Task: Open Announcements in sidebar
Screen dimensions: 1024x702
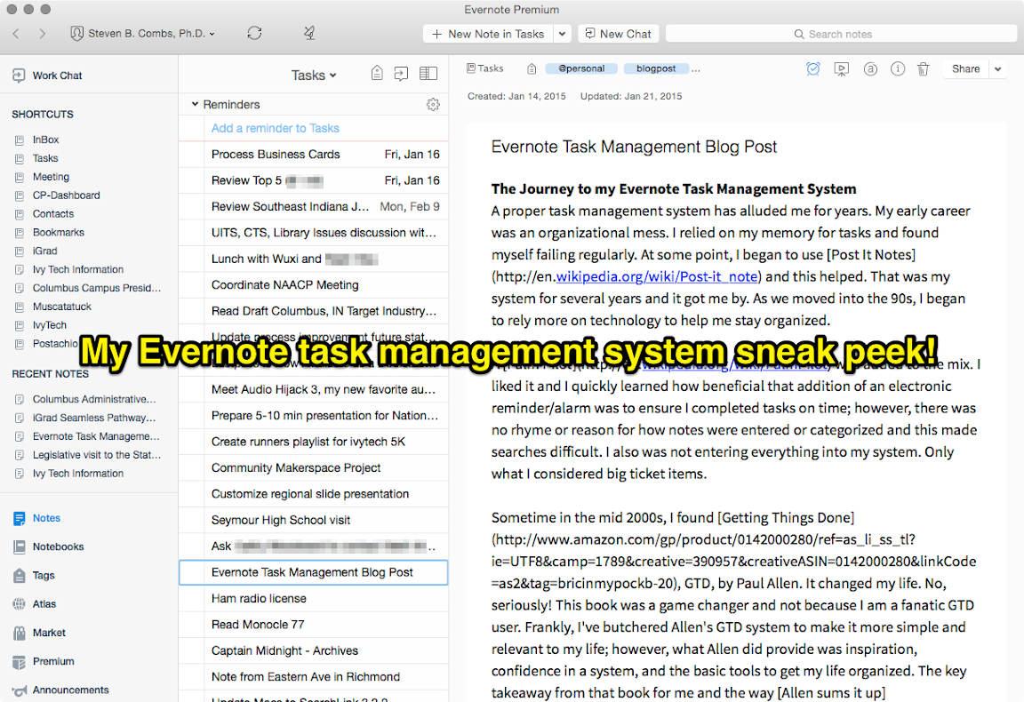Action: pyautogui.click(x=60, y=690)
